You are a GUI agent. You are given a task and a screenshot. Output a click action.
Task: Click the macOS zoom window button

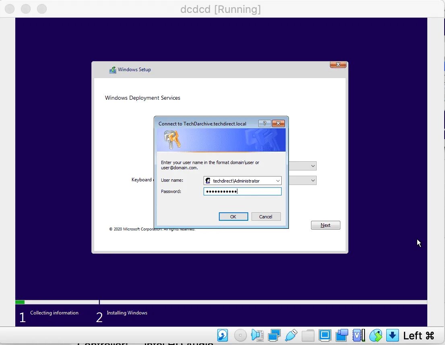[42, 9]
